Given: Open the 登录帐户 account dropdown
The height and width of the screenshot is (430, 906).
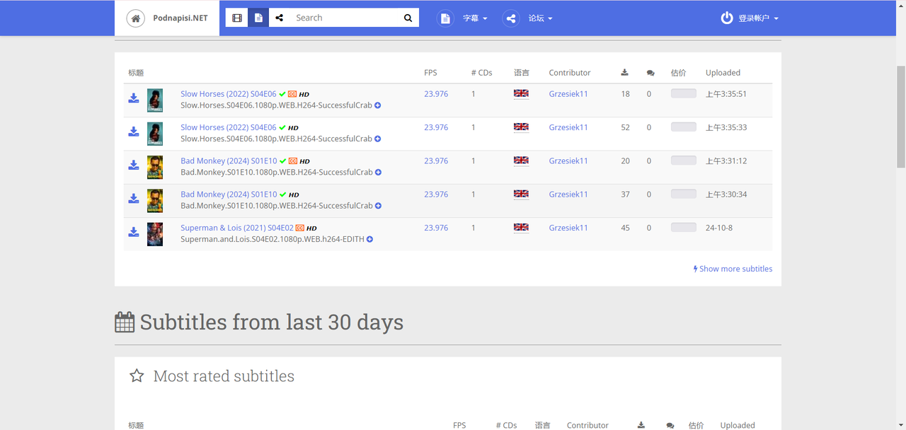Looking at the screenshot, I should coord(758,18).
